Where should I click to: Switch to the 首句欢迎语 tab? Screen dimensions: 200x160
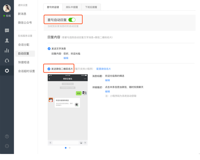53,7
